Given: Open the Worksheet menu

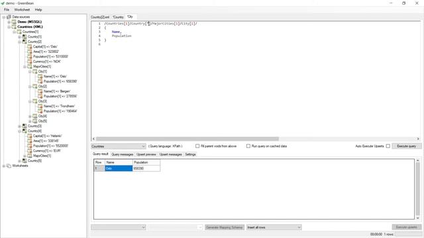Looking at the screenshot, I should click(x=22, y=10).
